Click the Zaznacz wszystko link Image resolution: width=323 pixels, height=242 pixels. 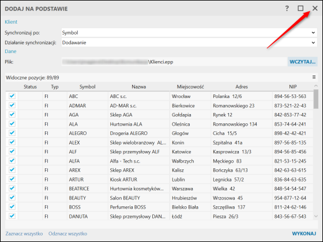tap(24, 233)
